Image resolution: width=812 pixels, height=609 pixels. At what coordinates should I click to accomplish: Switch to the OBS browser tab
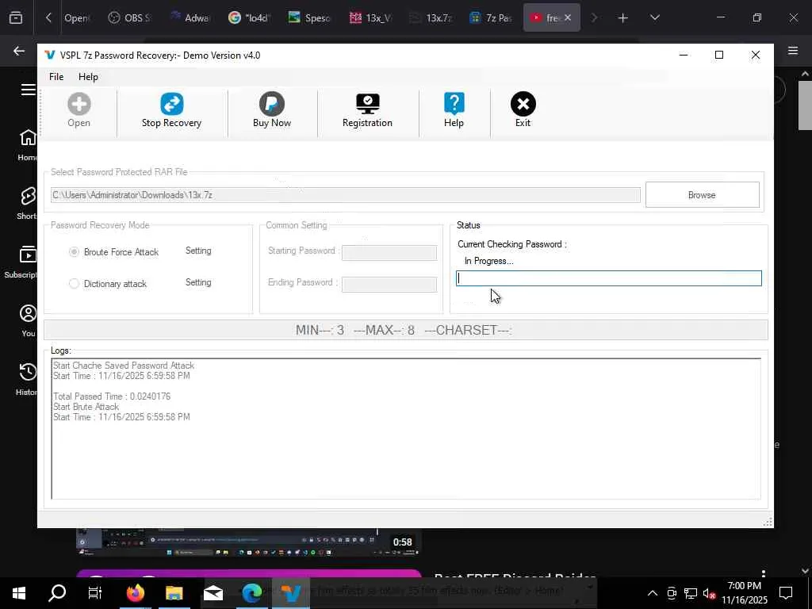coord(129,17)
